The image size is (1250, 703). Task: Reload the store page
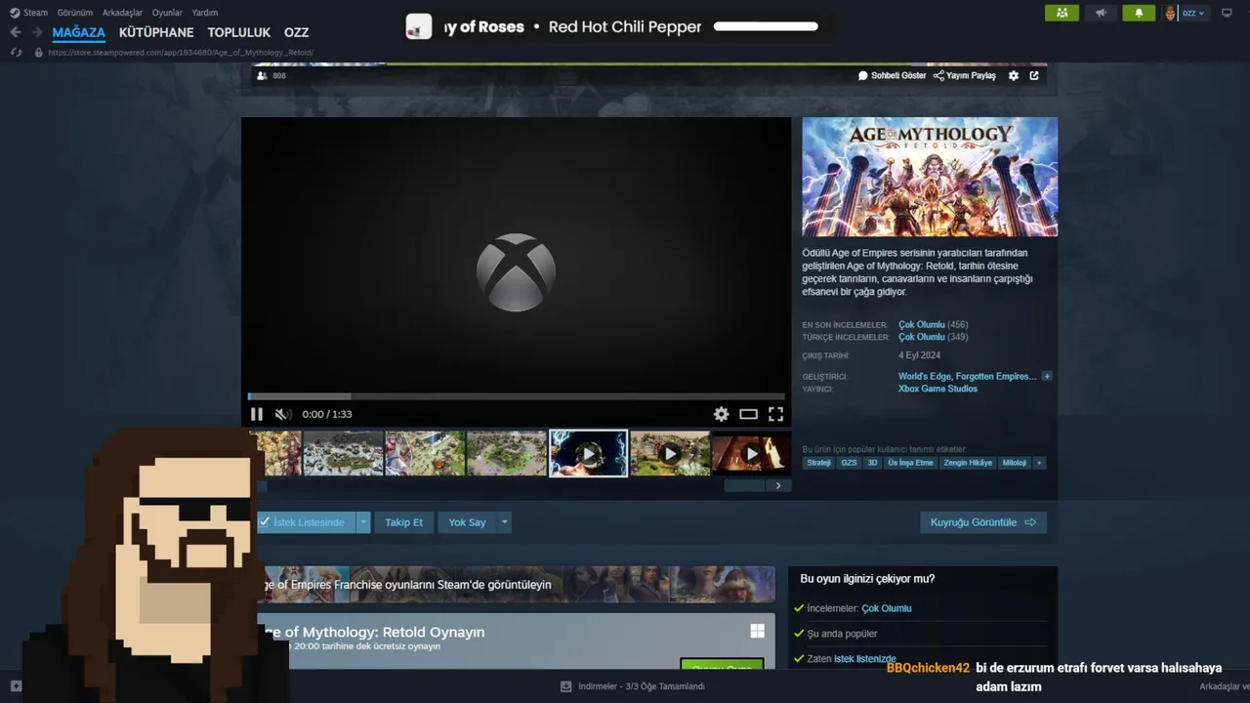16,52
